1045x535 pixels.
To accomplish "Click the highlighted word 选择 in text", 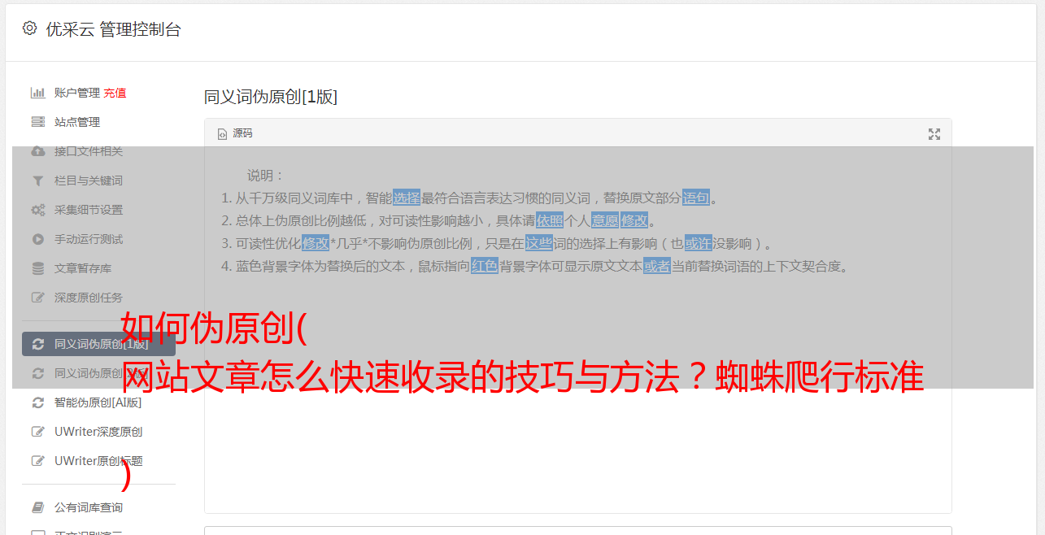I will (x=407, y=198).
